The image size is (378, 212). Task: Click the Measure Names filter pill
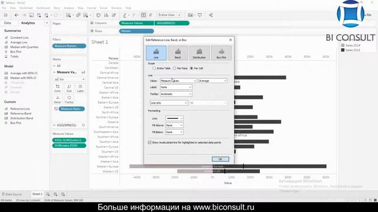coord(69,46)
